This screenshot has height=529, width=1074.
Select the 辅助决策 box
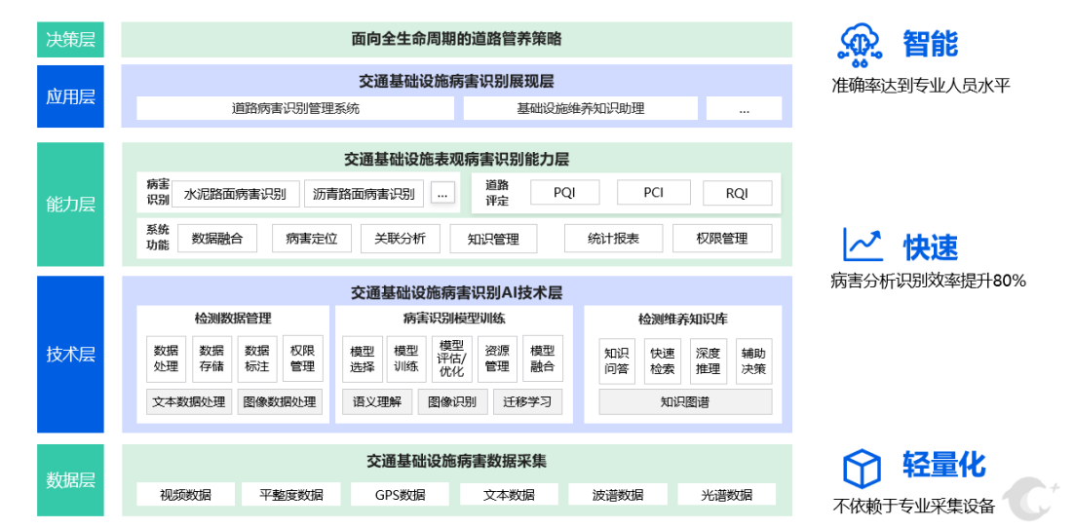(754, 360)
